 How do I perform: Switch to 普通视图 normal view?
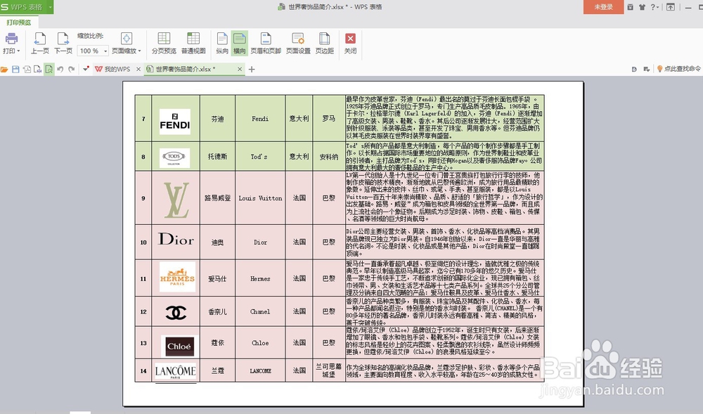click(193, 44)
